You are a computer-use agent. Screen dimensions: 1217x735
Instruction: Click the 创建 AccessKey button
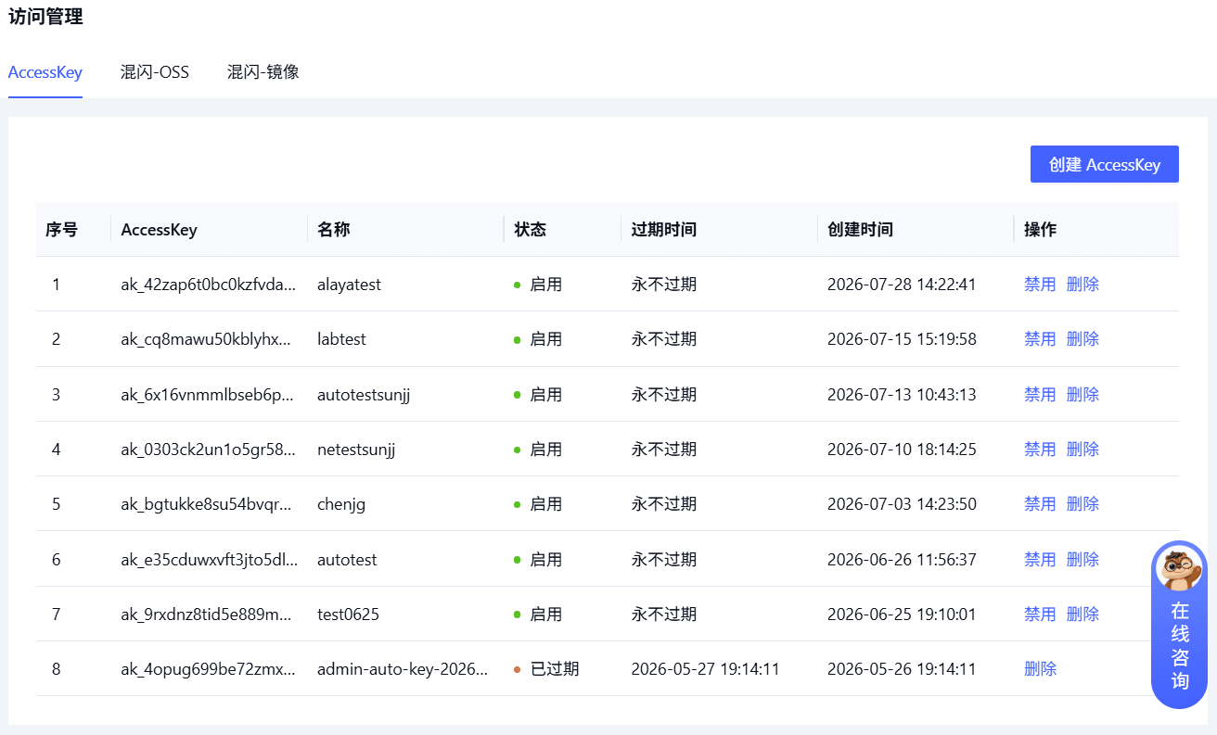[1105, 164]
